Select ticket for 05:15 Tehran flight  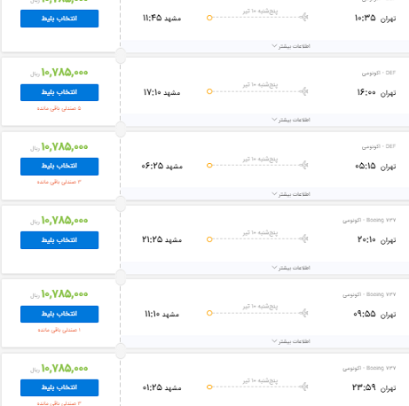[x=59, y=167]
